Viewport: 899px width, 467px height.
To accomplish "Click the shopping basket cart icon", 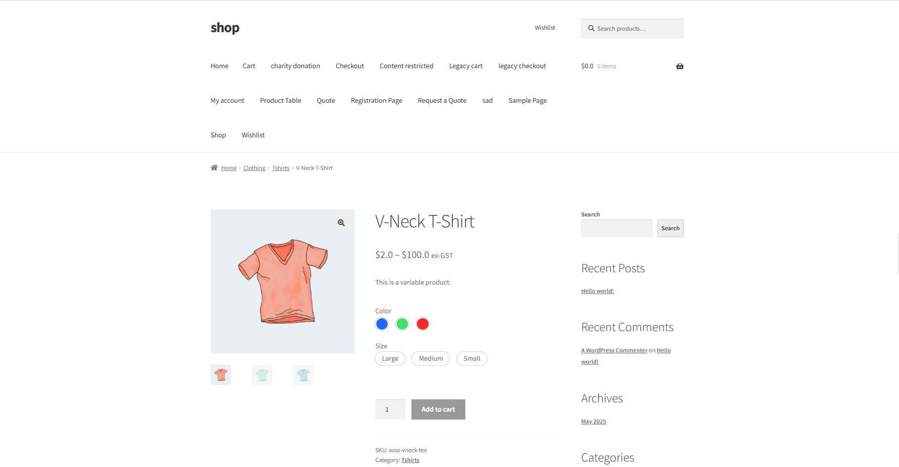I will pyautogui.click(x=679, y=66).
